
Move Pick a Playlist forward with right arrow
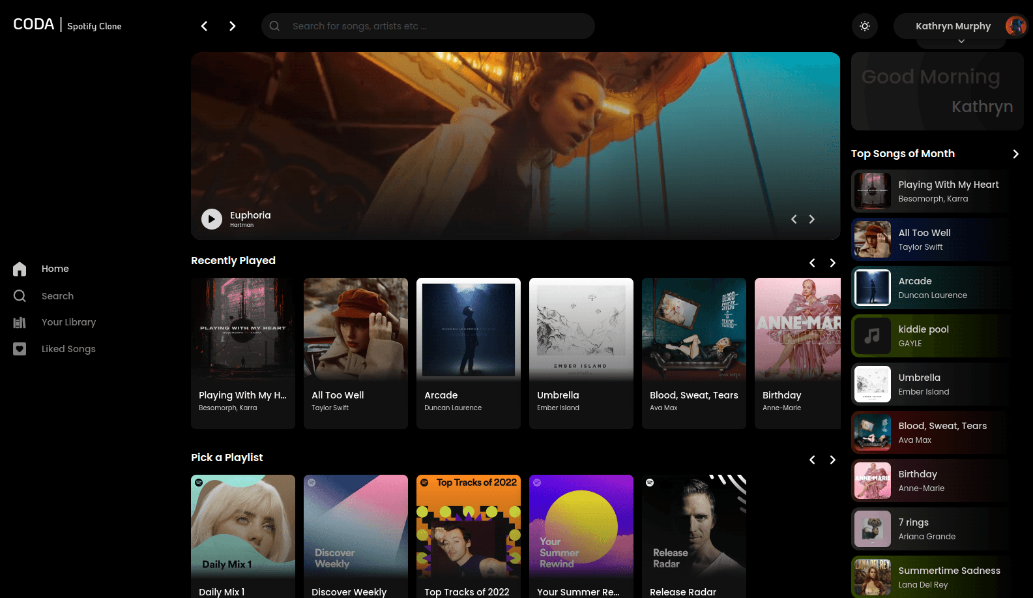click(x=832, y=460)
